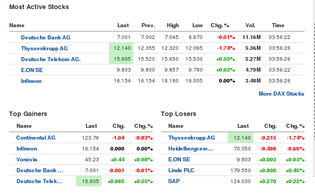Open Thyssenkrupp AG in Most Active Stocks
The width and height of the screenshot is (315, 194).
pyautogui.click(x=44, y=48)
